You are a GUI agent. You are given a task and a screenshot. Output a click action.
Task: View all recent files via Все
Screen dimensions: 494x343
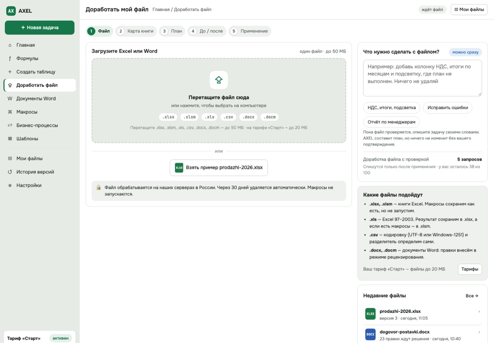point(472,296)
